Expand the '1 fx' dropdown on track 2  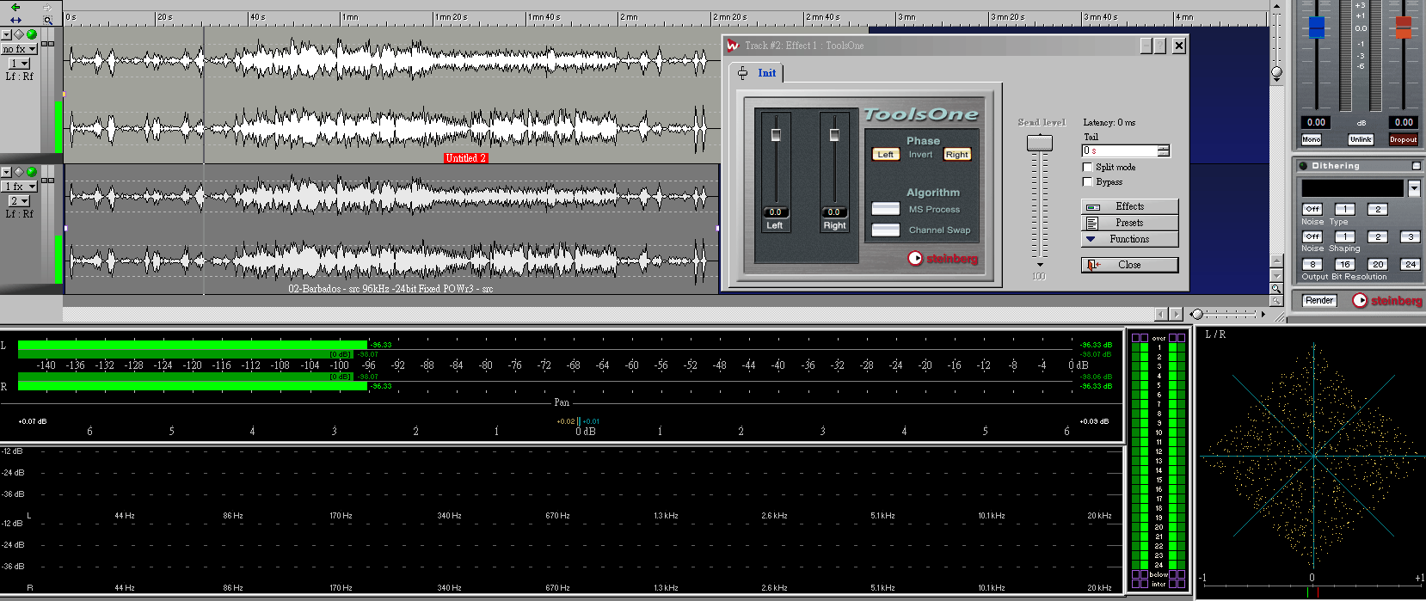(19, 186)
